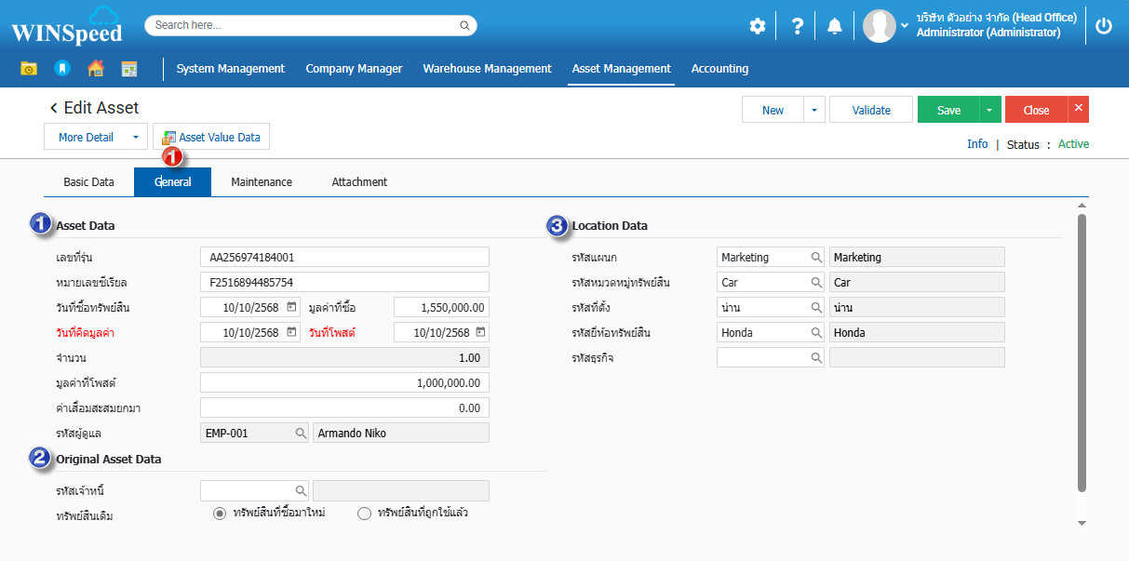Open the dropdown arrow next to New

(814, 110)
